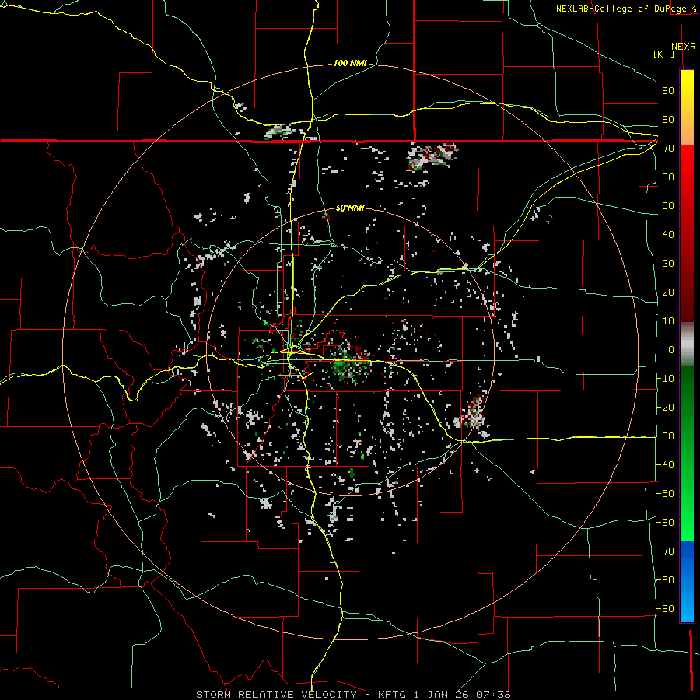Image resolution: width=700 pixels, height=700 pixels.
Task: Click the 40 value on the velocity scale
Action: click(x=668, y=235)
